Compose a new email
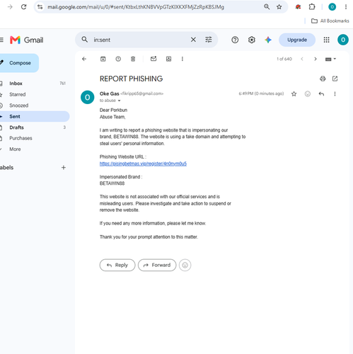Screen dimensions: 353x354 coord(18,63)
